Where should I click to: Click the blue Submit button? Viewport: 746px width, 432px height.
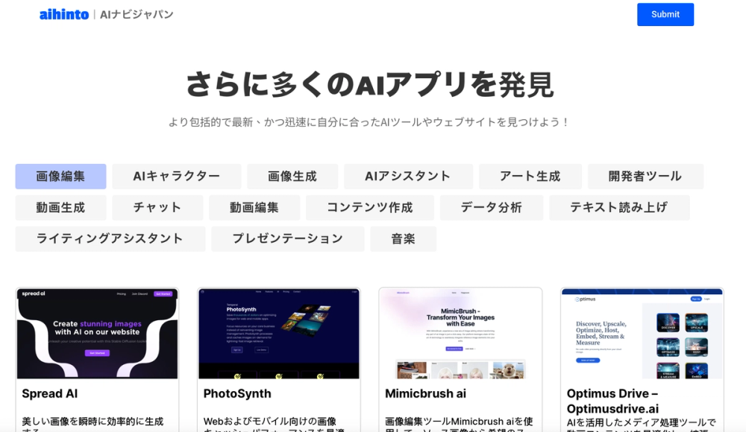(x=665, y=14)
